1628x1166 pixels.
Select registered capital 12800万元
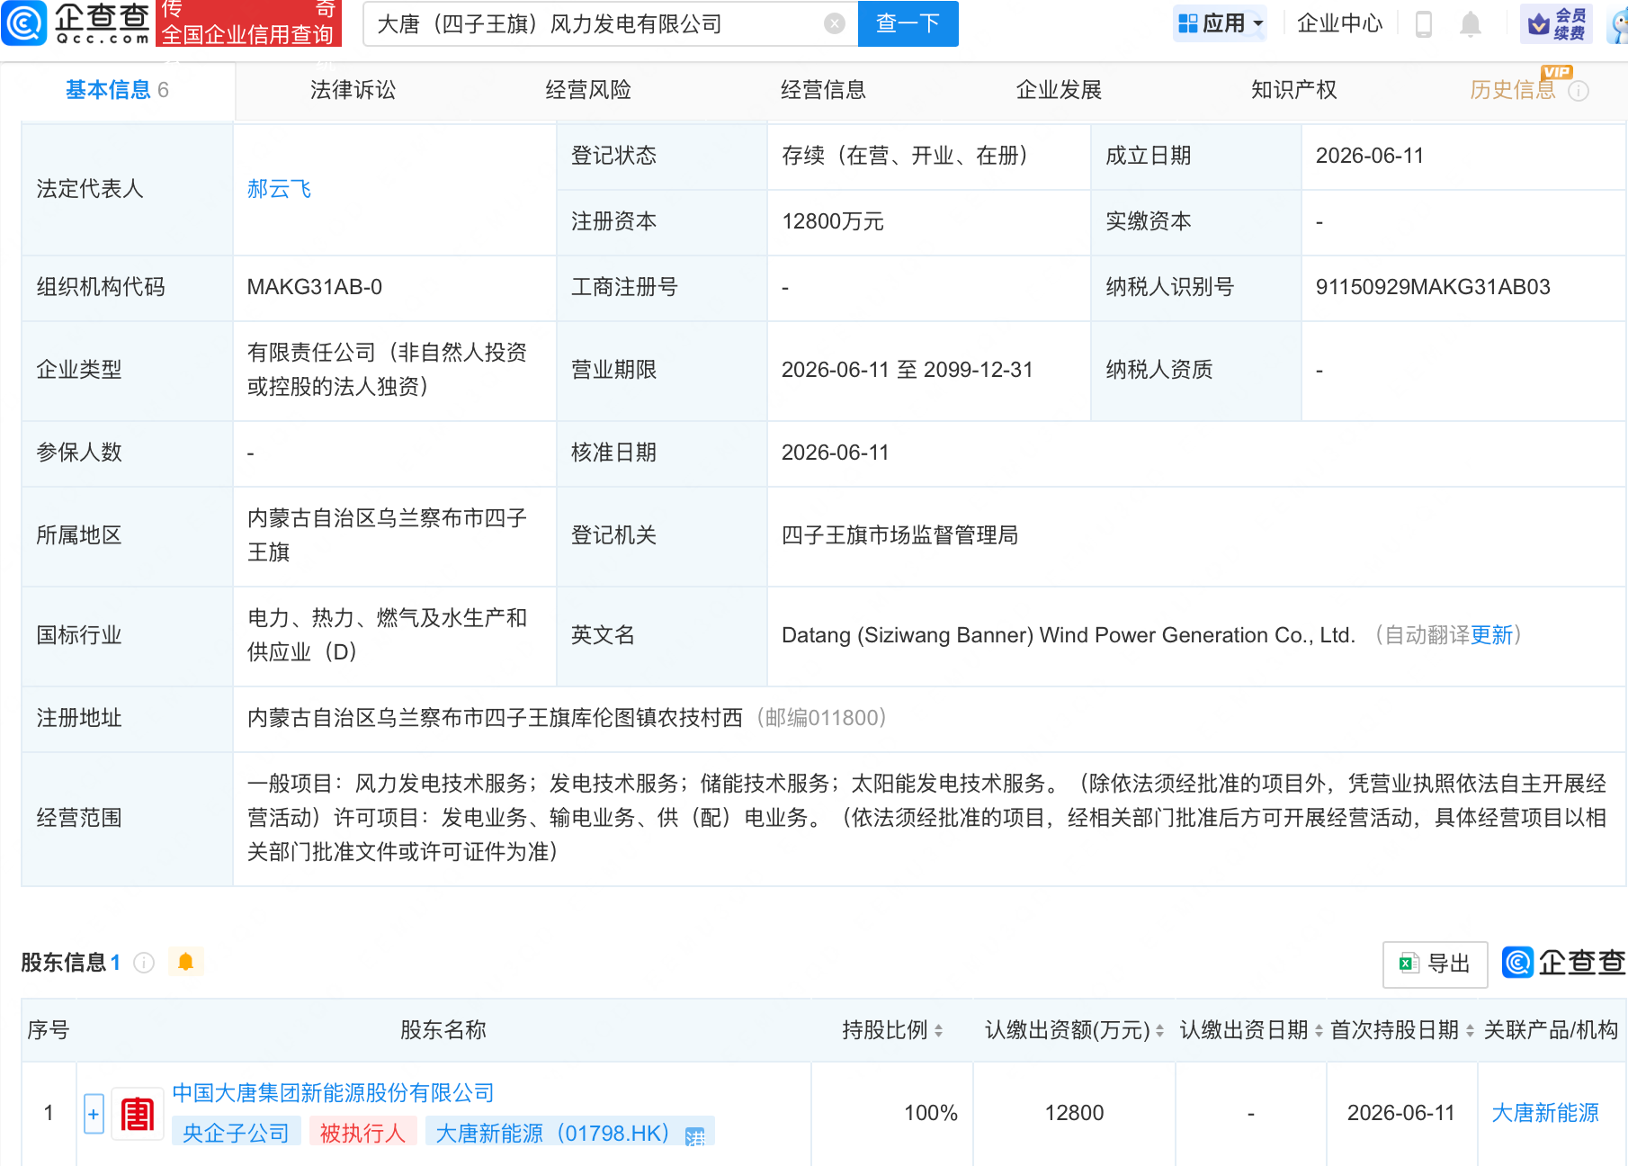point(833,221)
